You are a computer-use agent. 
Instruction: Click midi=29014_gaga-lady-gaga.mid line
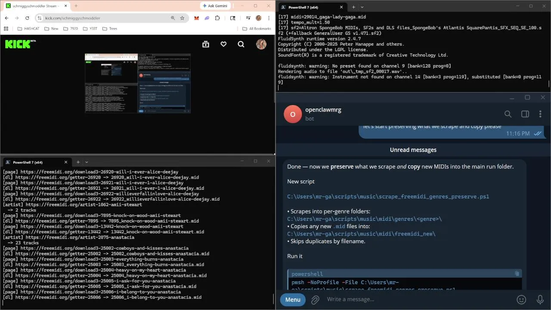[322, 17]
